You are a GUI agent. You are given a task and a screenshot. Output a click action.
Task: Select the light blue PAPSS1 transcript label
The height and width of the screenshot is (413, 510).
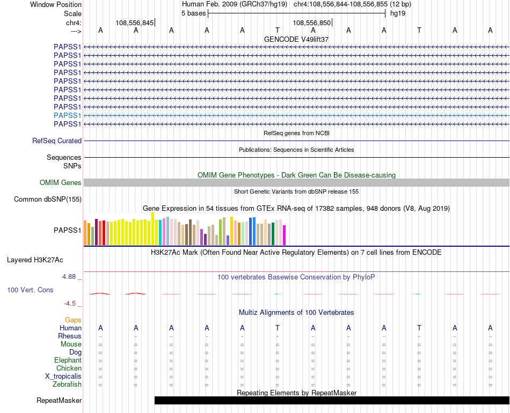click(67, 115)
